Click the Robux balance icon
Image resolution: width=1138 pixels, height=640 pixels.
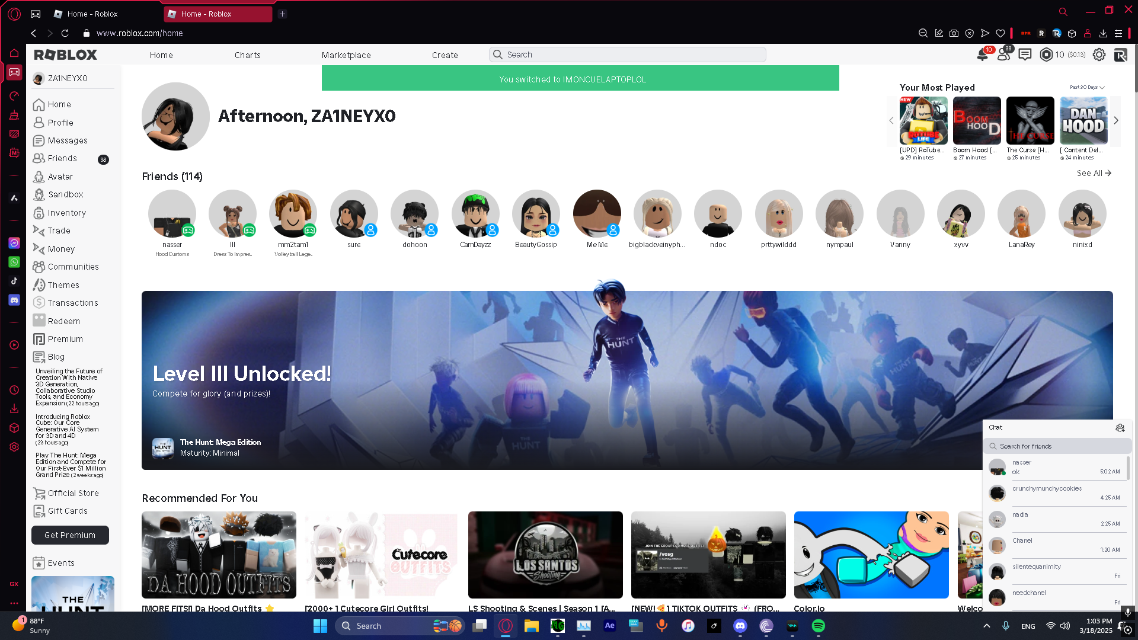click(x=1046, y=55)
